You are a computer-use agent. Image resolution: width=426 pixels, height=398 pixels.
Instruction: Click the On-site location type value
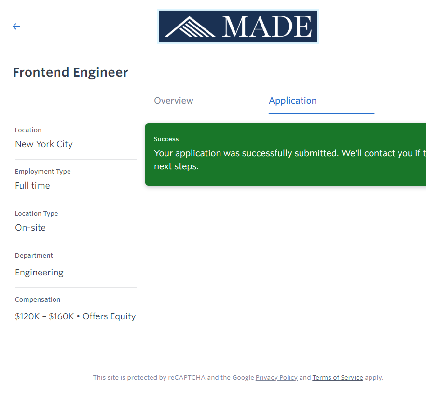(x=30, y=228)
